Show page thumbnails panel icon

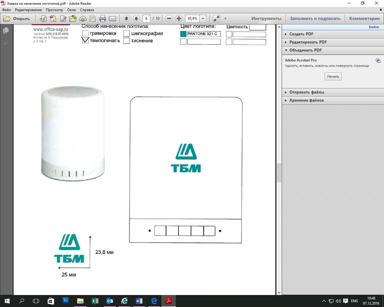click(x=6, y=30)
